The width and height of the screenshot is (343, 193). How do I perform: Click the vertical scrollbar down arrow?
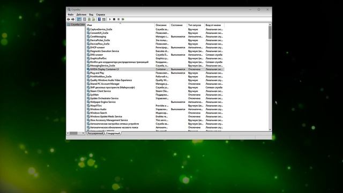pos(270,130)
